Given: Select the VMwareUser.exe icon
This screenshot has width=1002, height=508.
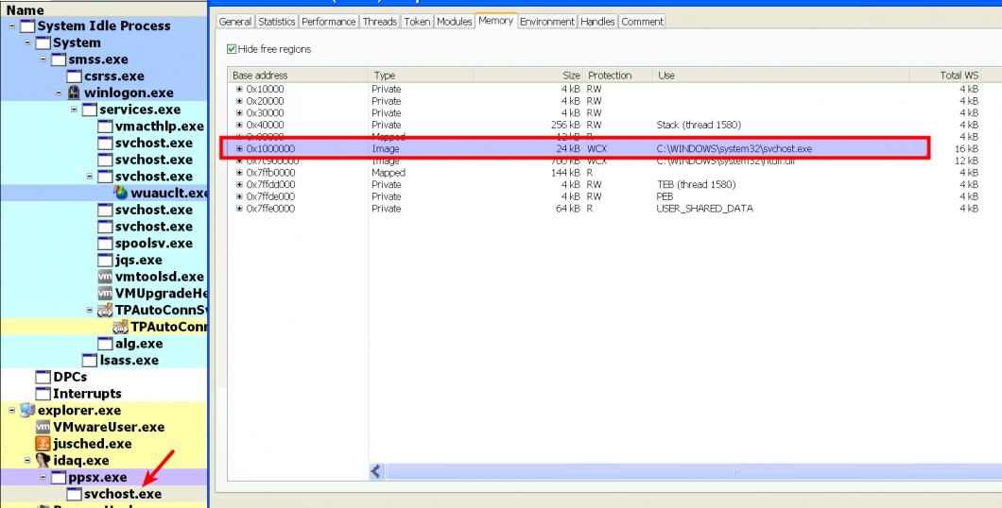Looking at the screenshot, I should click(x=43, y=427).
